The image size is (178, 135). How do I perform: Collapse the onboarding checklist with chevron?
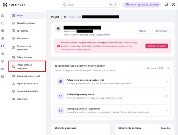point(168,68)
